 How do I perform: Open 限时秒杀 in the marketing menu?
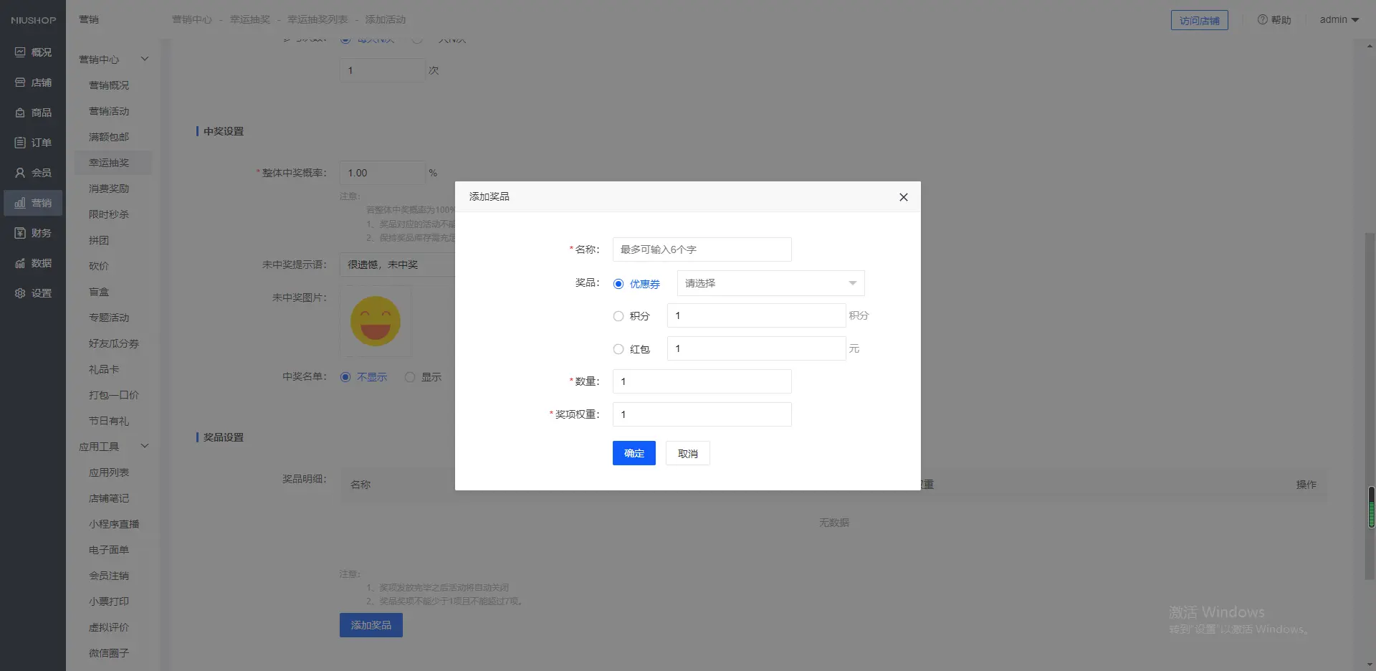click(x=109, y=214)
